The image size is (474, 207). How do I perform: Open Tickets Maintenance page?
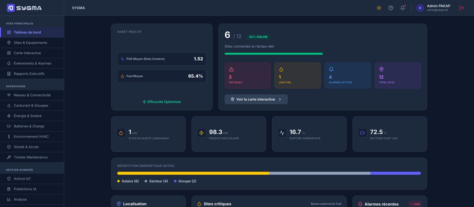click(x=32, y=157)
